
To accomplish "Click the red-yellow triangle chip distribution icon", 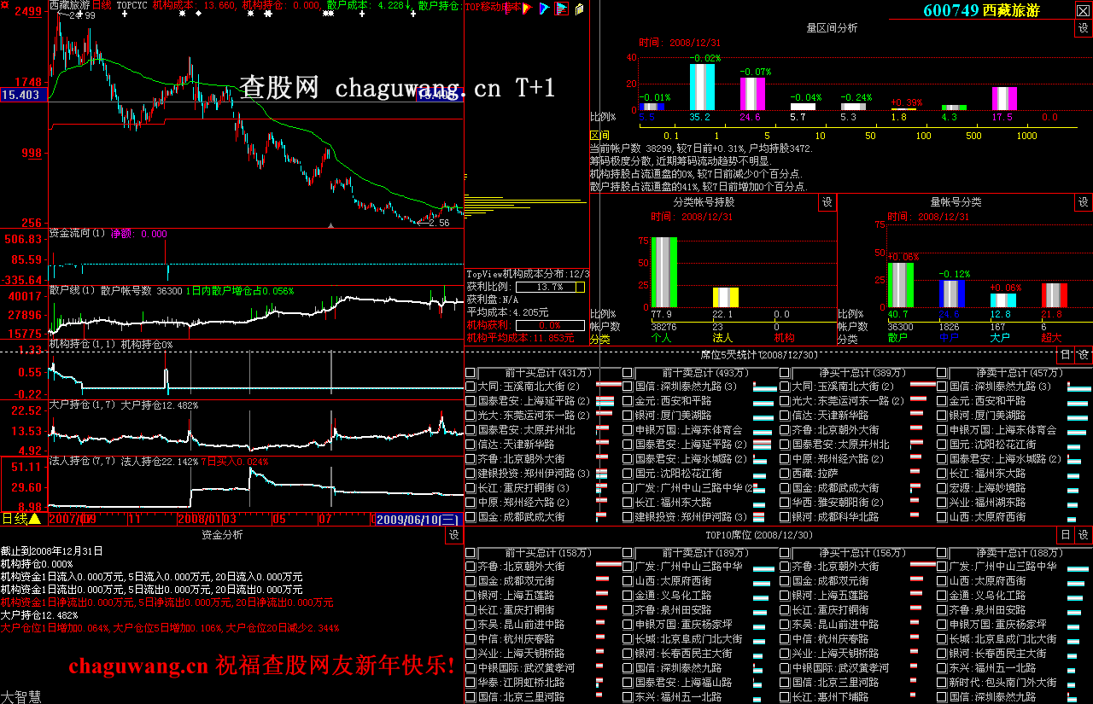I will coord(529,9).
